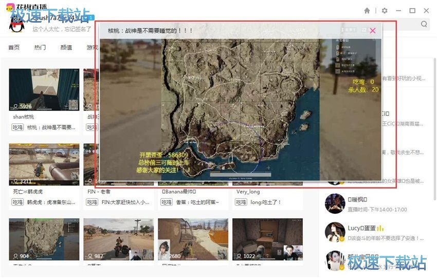Open Lucy蛋蛋 avatar in the sidebar
The height and width of the screenshot is (278, 437).
pos(335,232)
